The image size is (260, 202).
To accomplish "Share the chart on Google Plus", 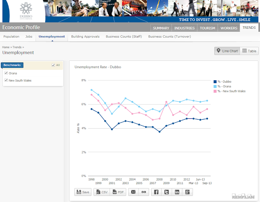I will pos(187,192).
